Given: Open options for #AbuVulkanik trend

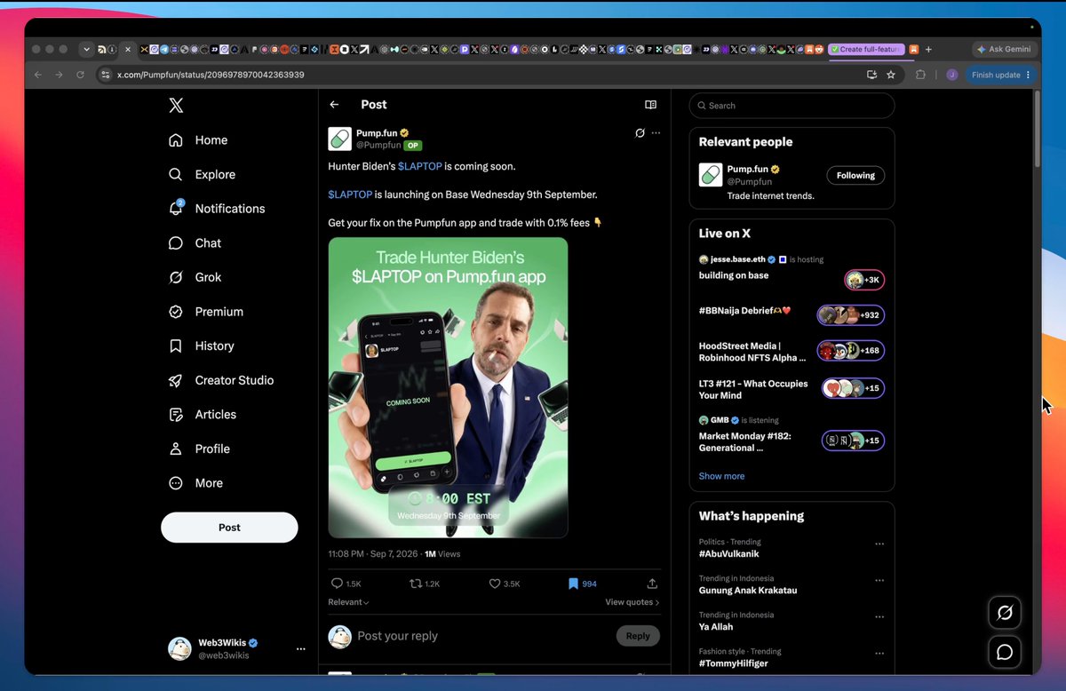Looking at the screenshot, I should (879, 544).
